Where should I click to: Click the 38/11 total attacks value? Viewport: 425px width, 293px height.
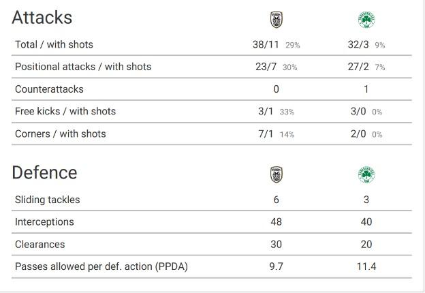[266, 44]
